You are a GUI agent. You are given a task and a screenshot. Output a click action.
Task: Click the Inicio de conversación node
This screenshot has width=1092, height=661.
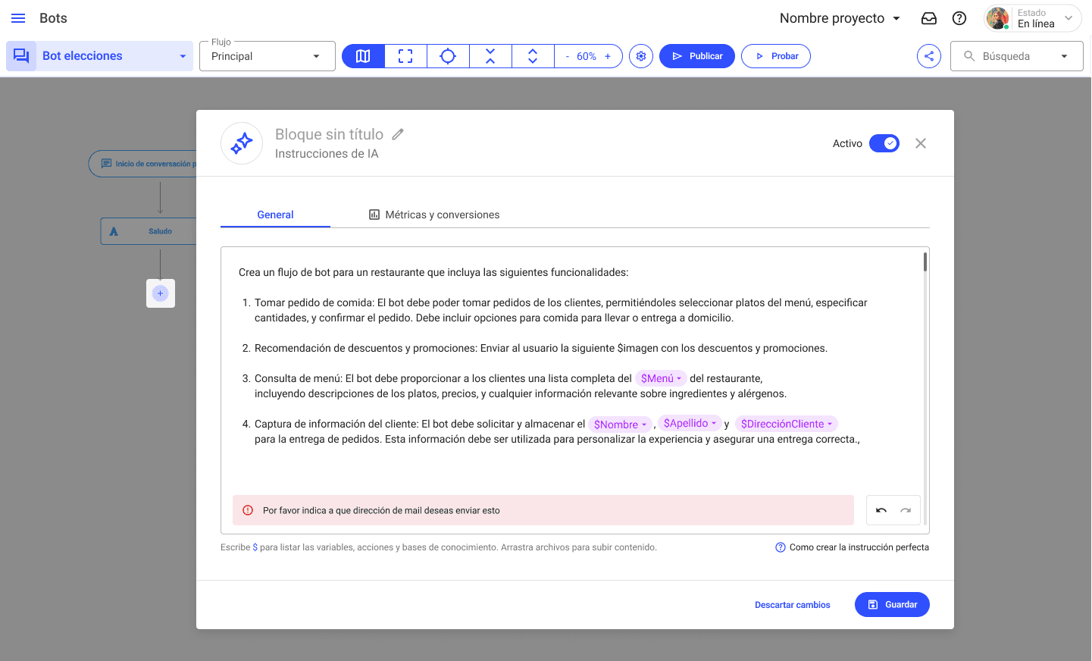[x=143, y=164]
